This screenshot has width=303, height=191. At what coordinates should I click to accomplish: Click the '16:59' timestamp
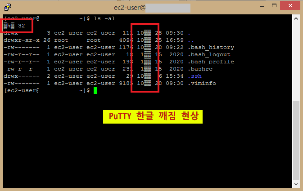[175, 40]
